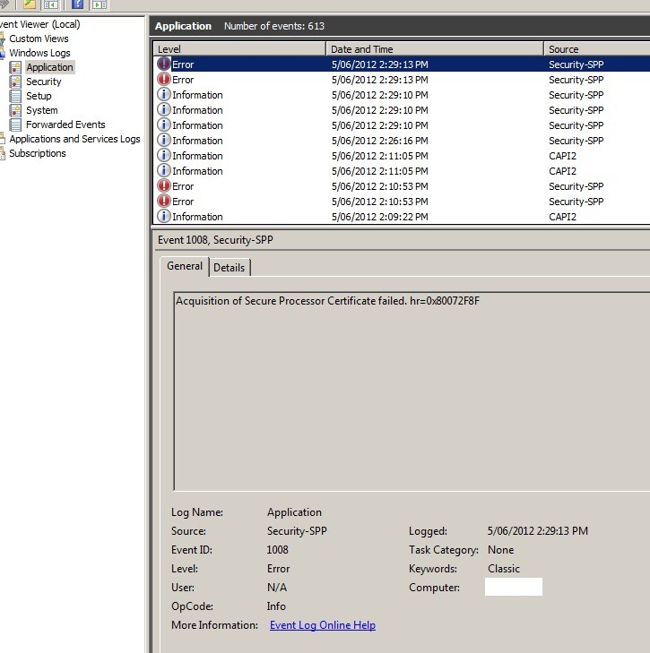Click the System log icon in tree

[x=15, y=110]
